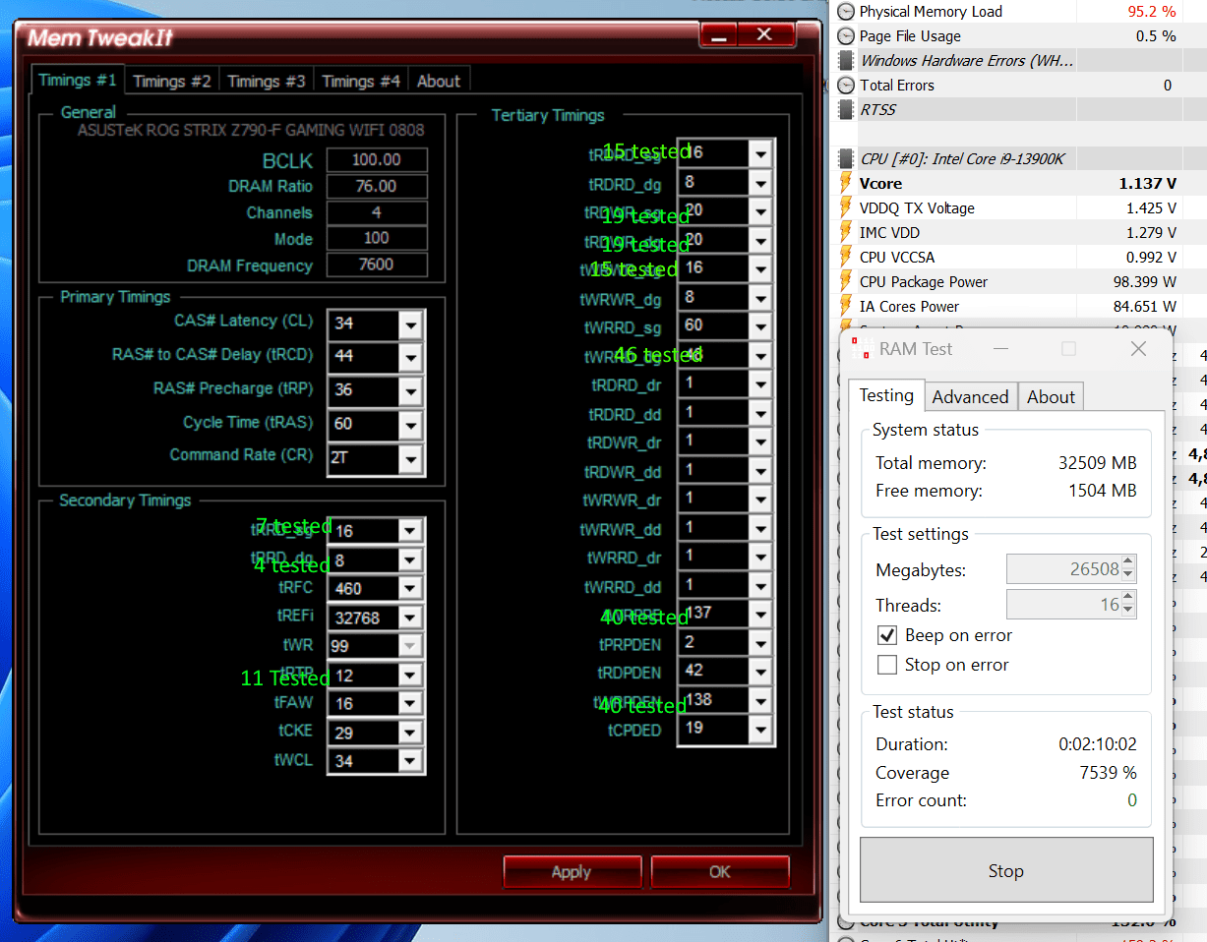
Task: Click the IA Cores Power bolt icon
Action: coord(845,307)
